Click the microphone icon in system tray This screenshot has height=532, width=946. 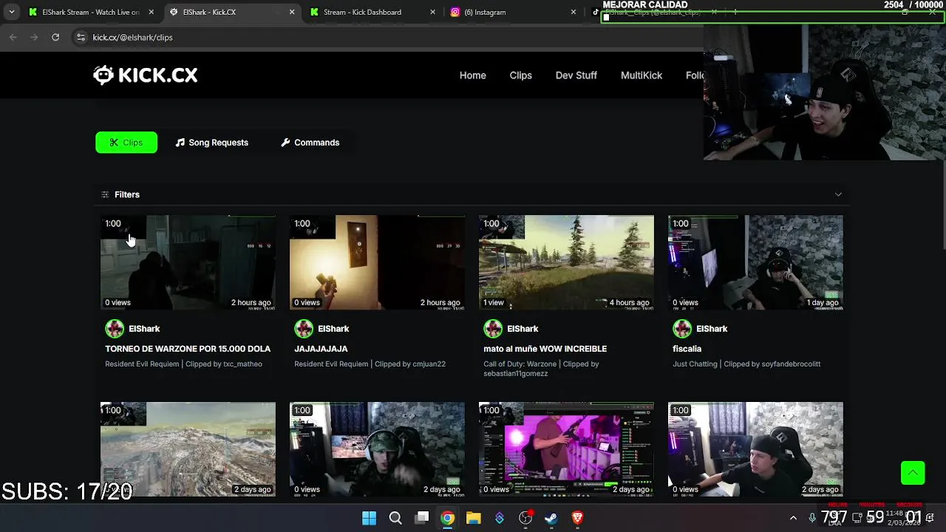812,518
